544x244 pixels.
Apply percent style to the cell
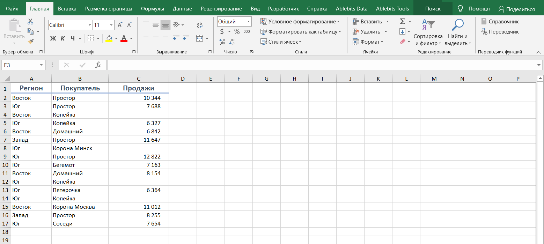237,32
